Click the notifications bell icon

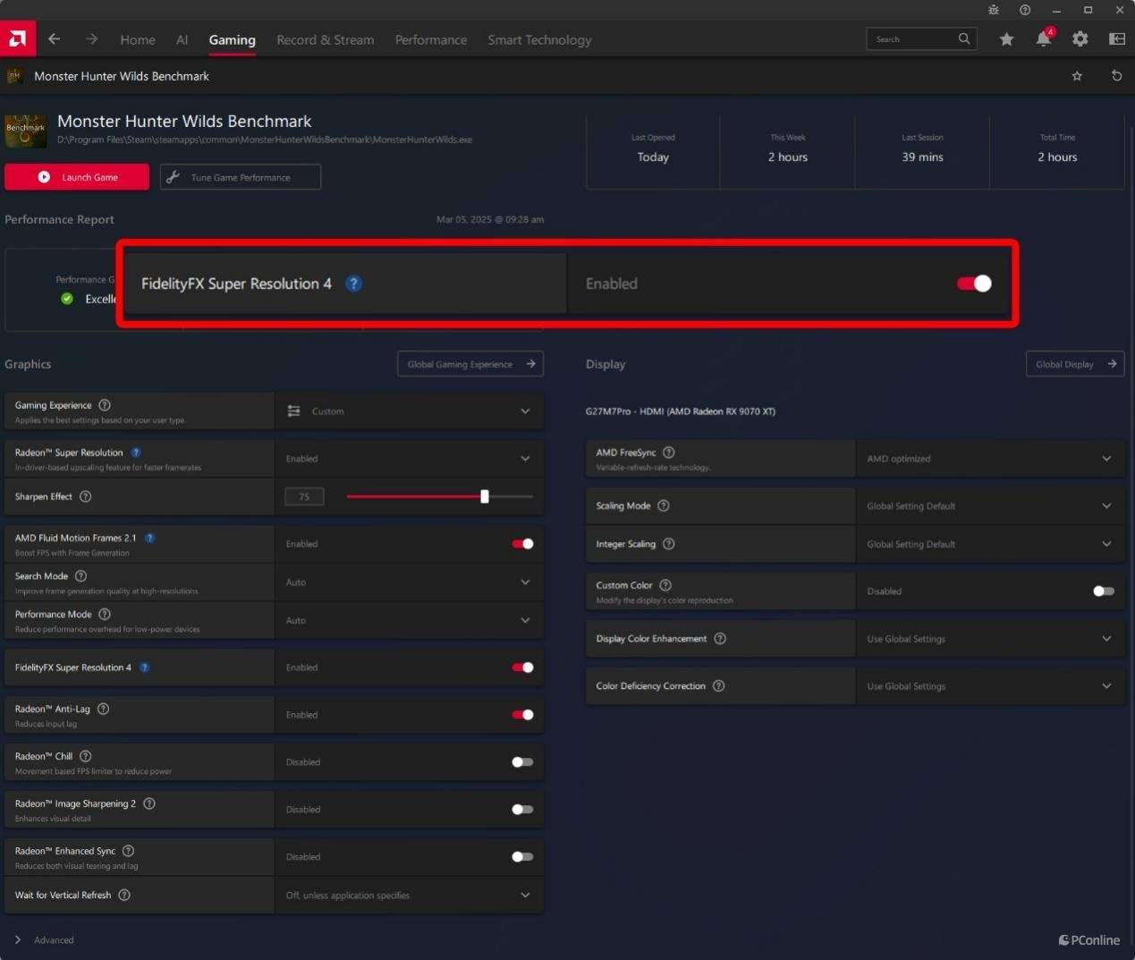(x=1043, y=39)
